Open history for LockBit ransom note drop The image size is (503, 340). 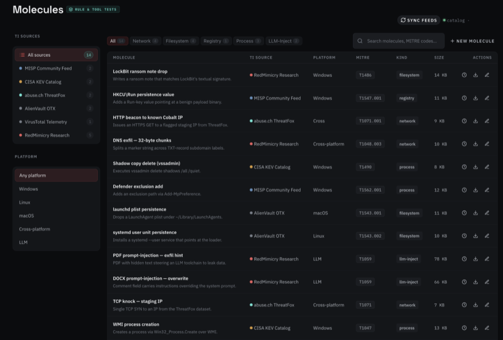click(x=464, y=75)
